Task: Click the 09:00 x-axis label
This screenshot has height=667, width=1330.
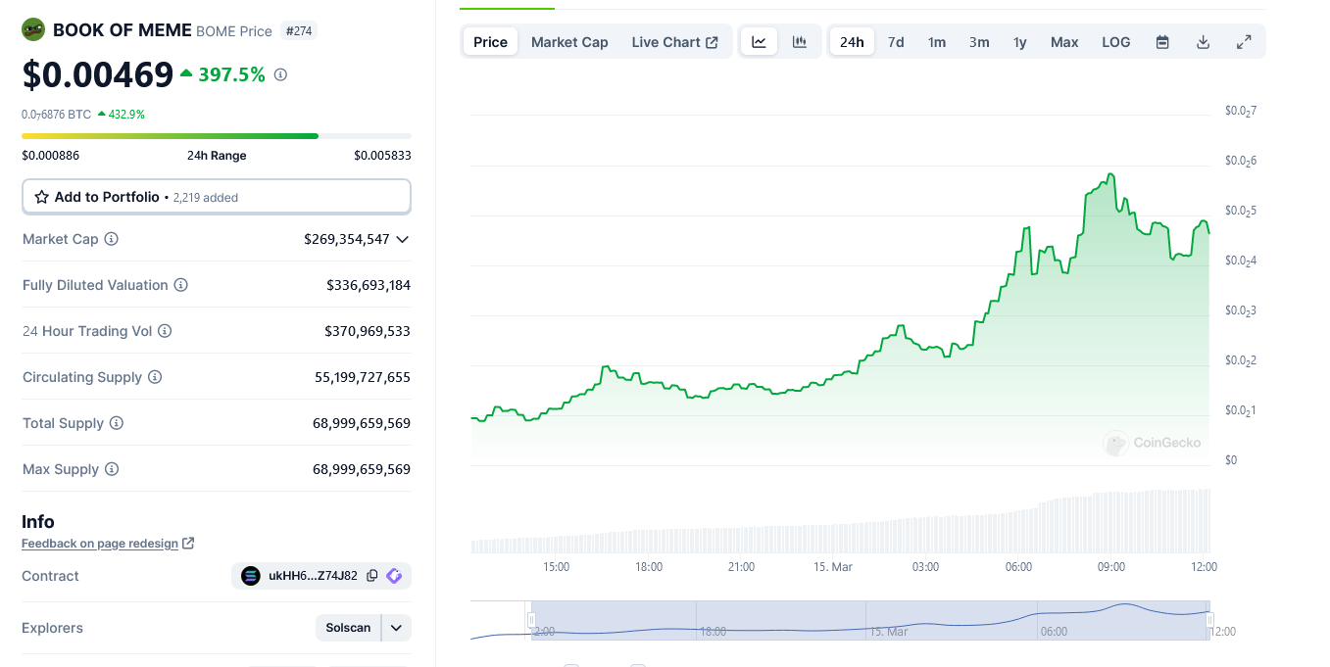Action: (x=1111, y=566)
